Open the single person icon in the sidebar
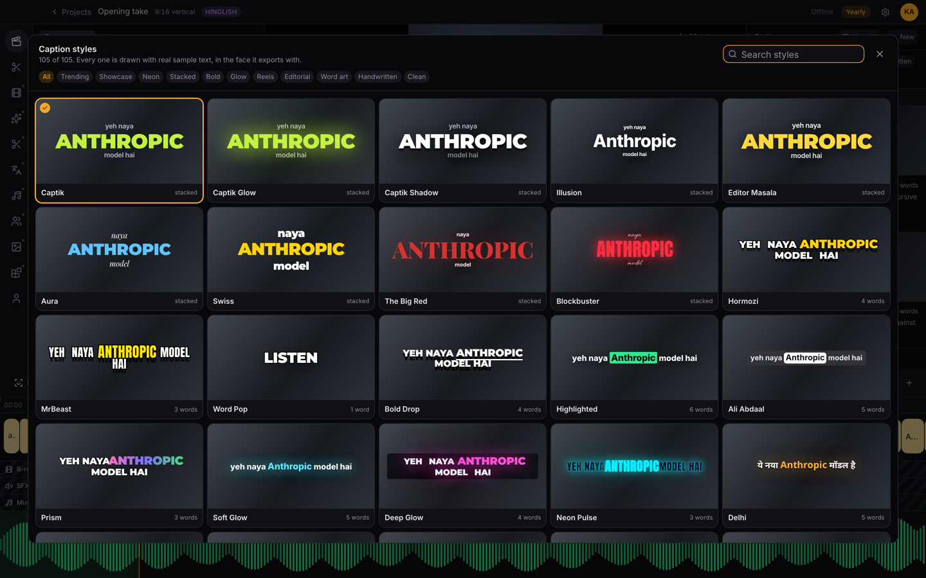The image size is (926, 578). point(16,298)
